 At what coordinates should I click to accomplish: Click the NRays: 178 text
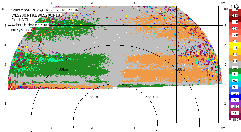(21, 30)
